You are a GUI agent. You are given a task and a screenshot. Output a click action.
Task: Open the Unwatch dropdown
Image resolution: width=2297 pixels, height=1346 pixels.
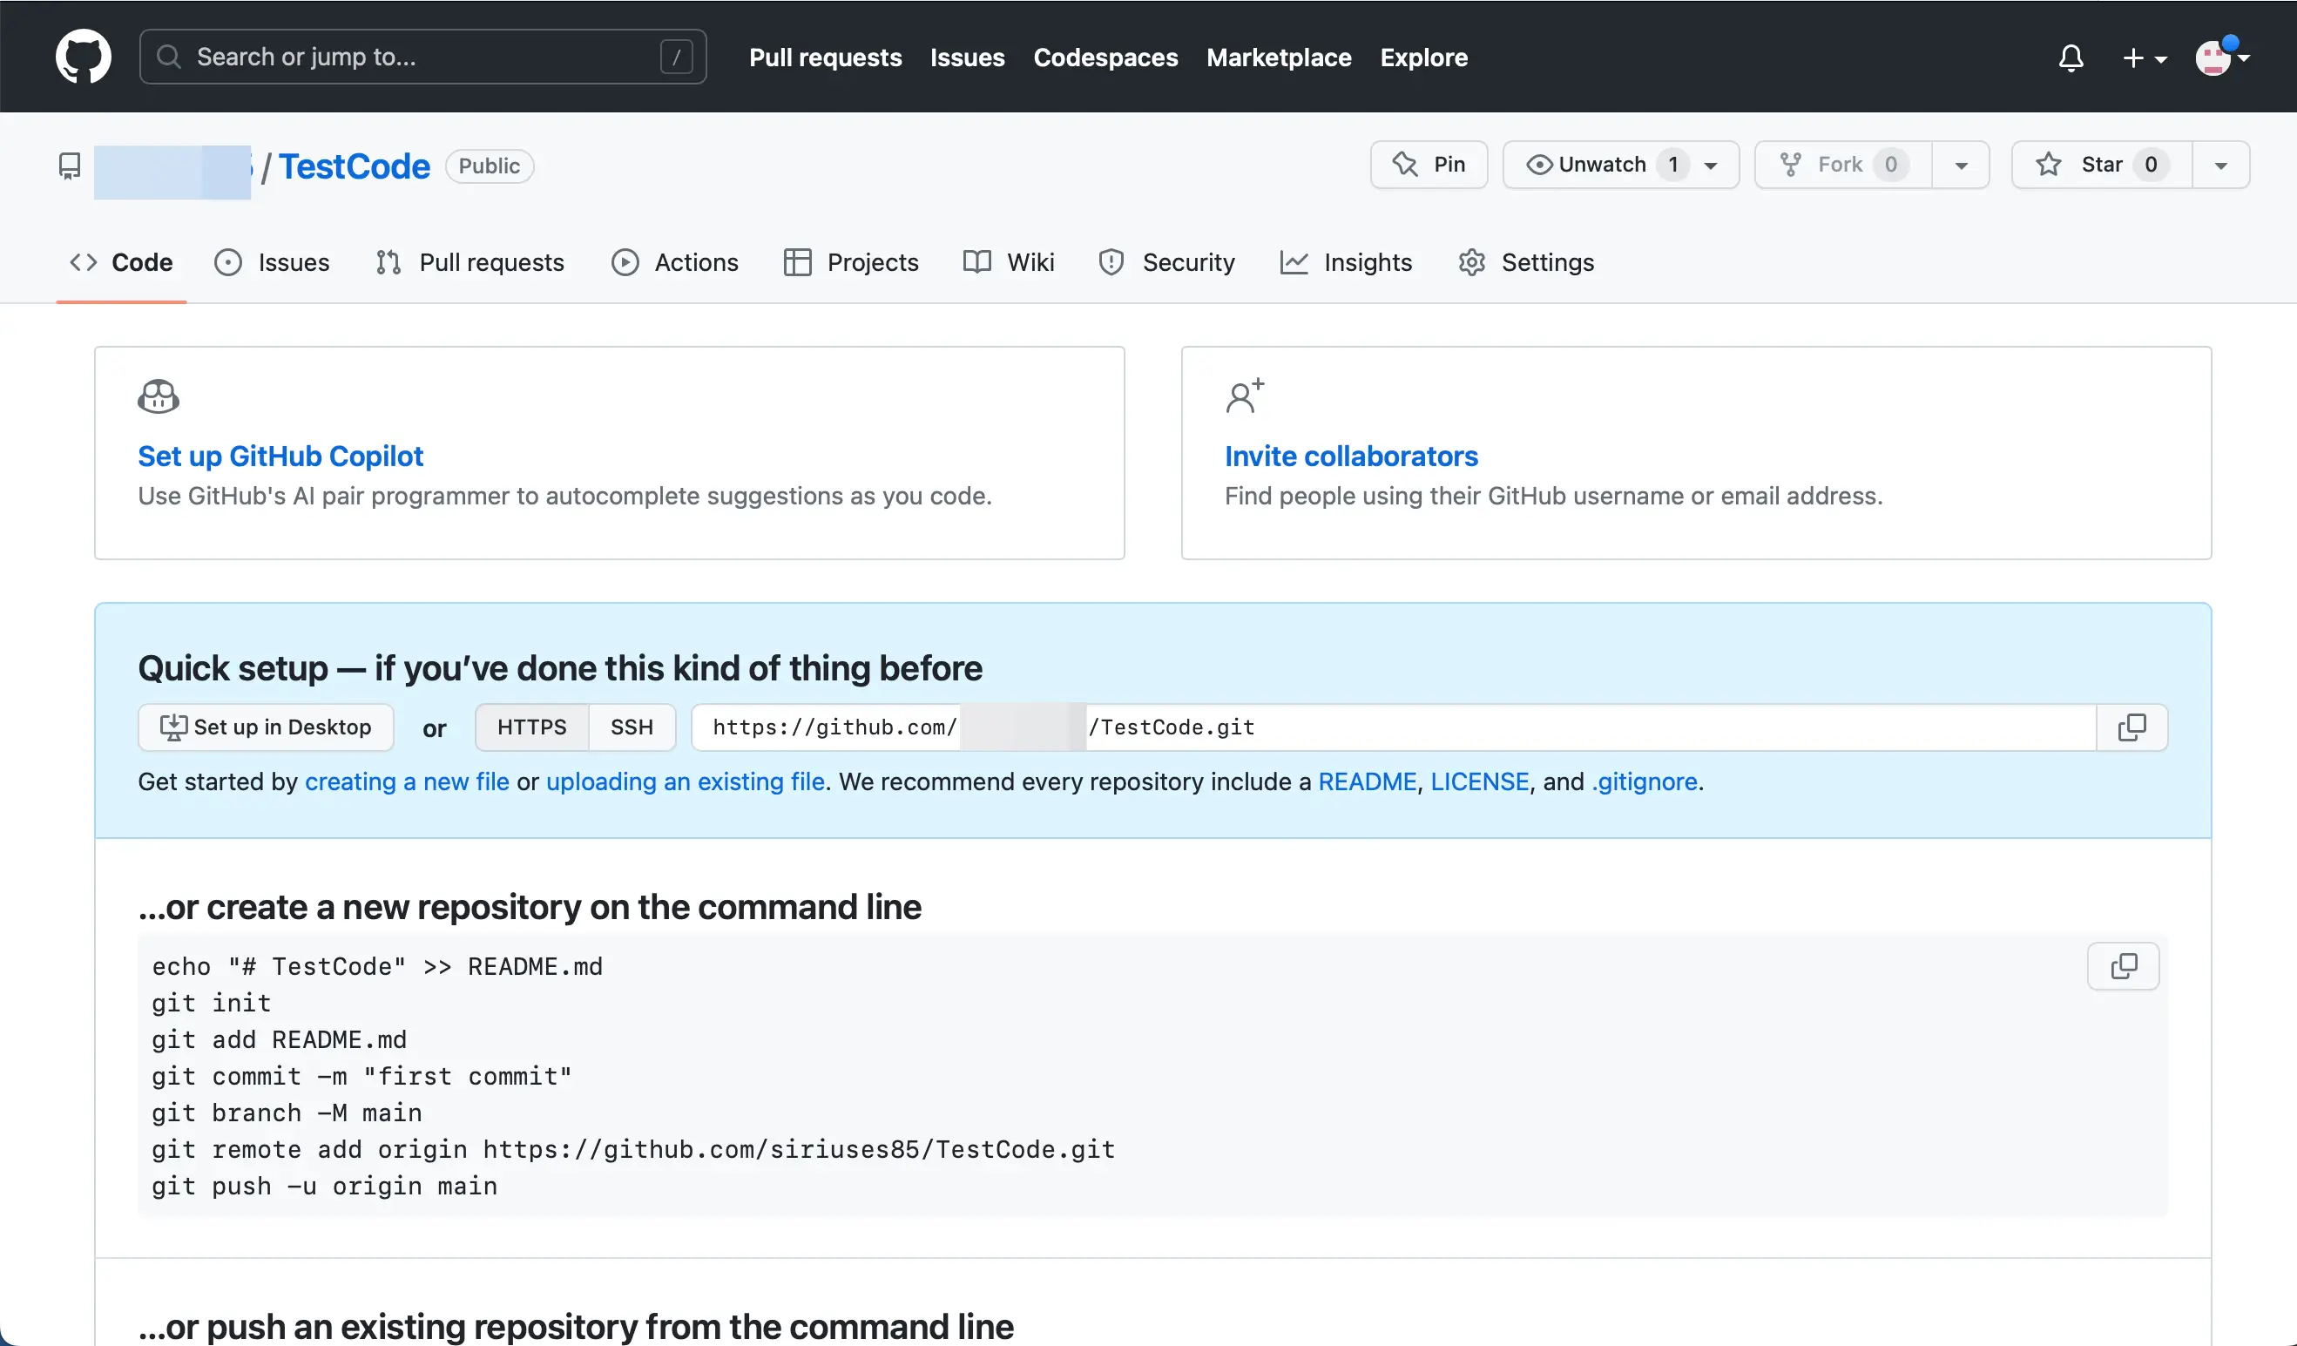click(1709, 165)
